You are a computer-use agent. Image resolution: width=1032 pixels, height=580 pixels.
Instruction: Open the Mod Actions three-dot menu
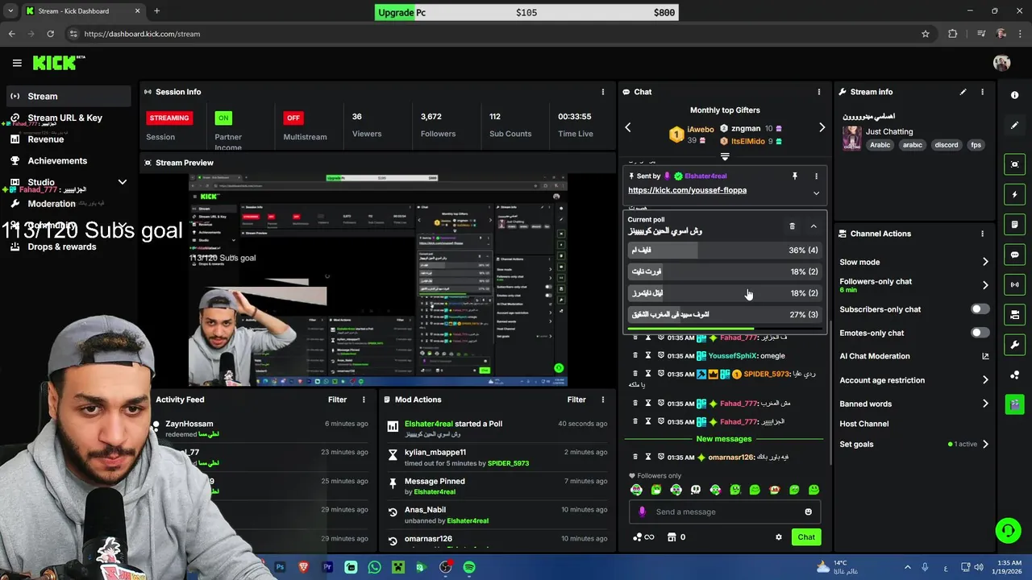[x=602, y=400]
